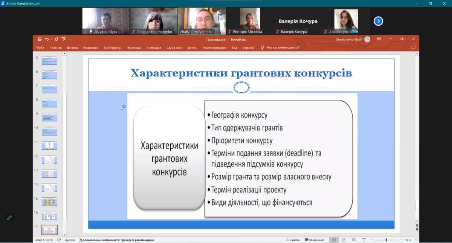Click the Redo icon in quick access toolbar

point(56,39)
